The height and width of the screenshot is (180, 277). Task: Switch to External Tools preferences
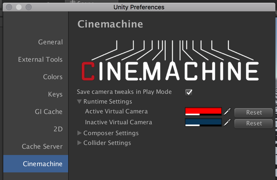(40, 60)
